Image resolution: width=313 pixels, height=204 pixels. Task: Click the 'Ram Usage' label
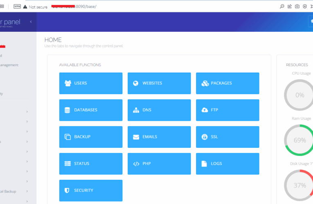[302, 119]
